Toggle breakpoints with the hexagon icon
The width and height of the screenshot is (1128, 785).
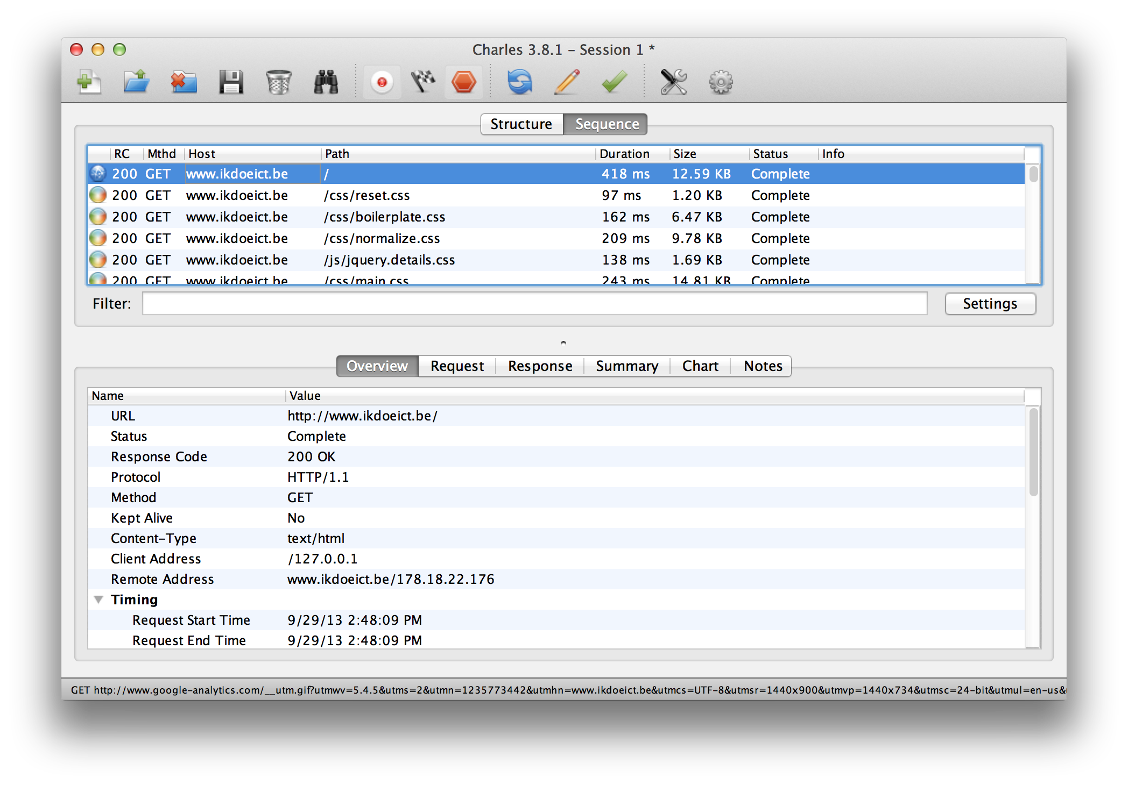coord(463,81)
